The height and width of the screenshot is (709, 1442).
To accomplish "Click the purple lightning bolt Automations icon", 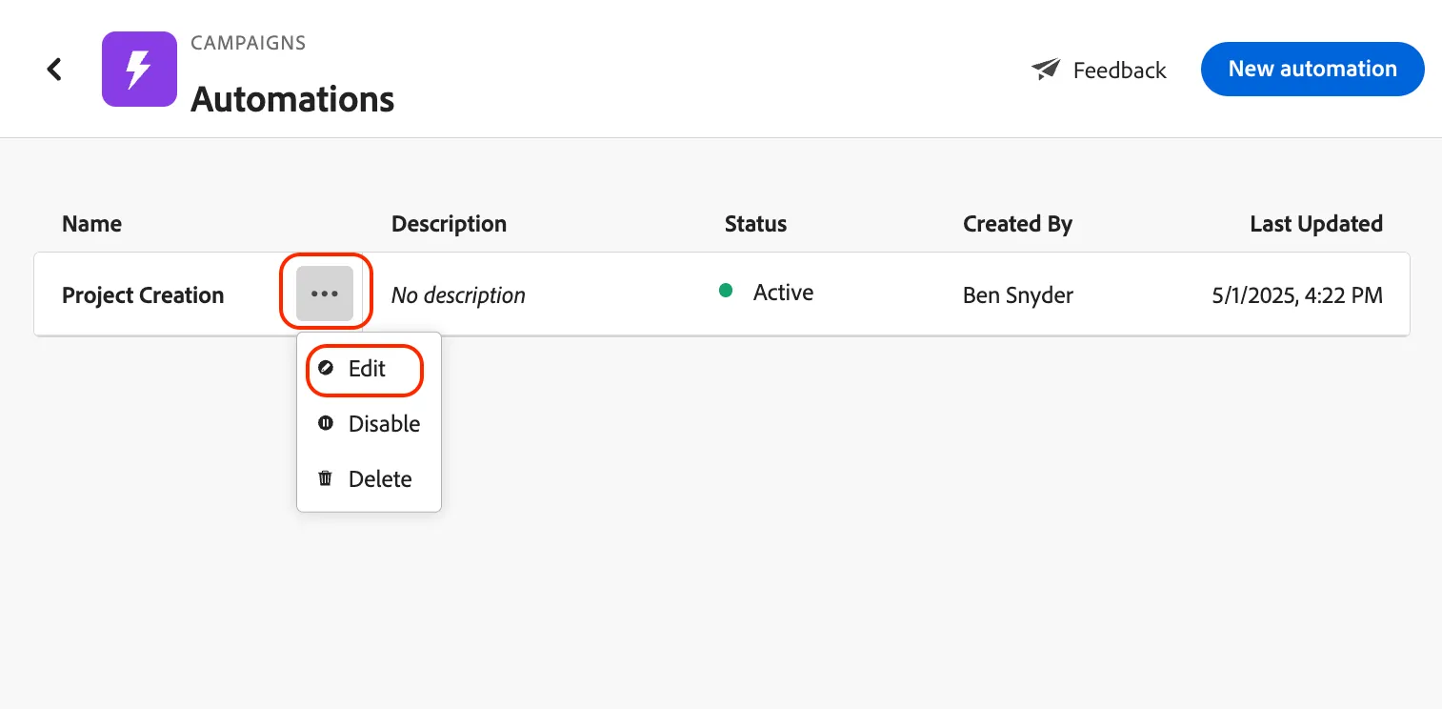I will point(139,69).
